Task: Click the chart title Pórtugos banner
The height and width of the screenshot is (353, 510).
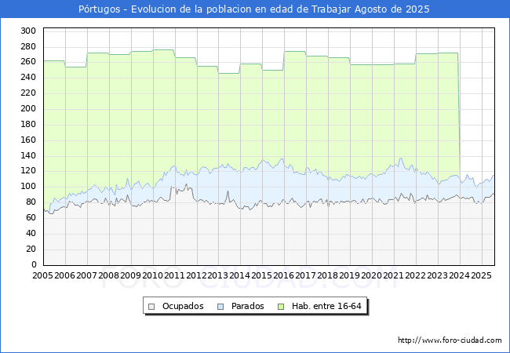Action: point(254,9)
